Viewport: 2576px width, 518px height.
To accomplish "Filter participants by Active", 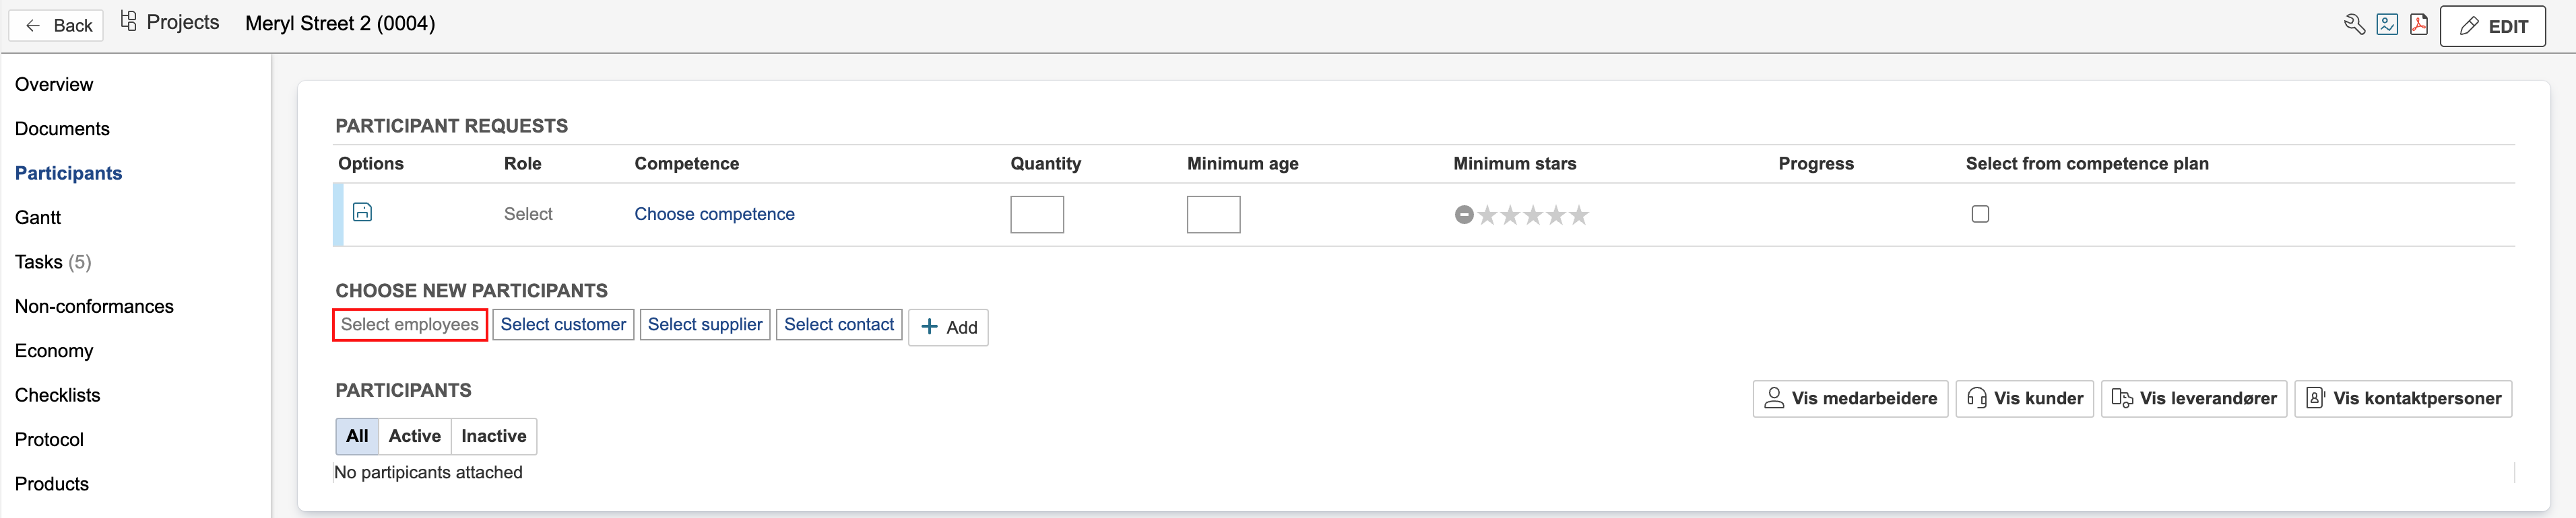I will [x=414, y=436].
